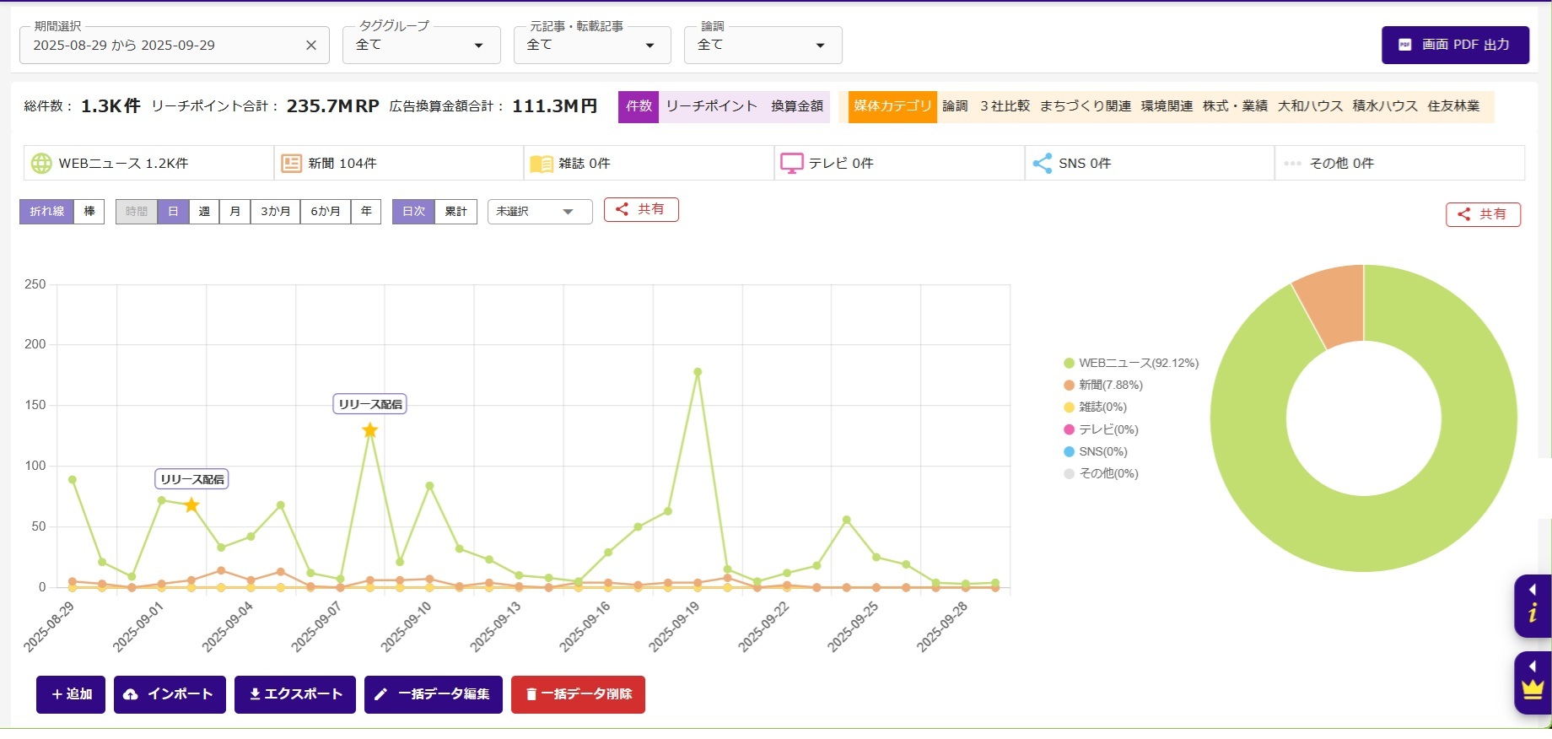Select the 住友林業 tab
The height and width of the screenshot is (739, 1552).
pyautogui.click(x=1453, y=106)
